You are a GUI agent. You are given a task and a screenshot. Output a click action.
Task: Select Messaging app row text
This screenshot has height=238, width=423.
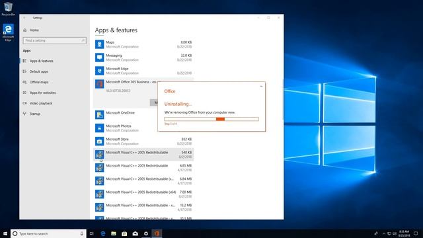(x=114, y=56)
